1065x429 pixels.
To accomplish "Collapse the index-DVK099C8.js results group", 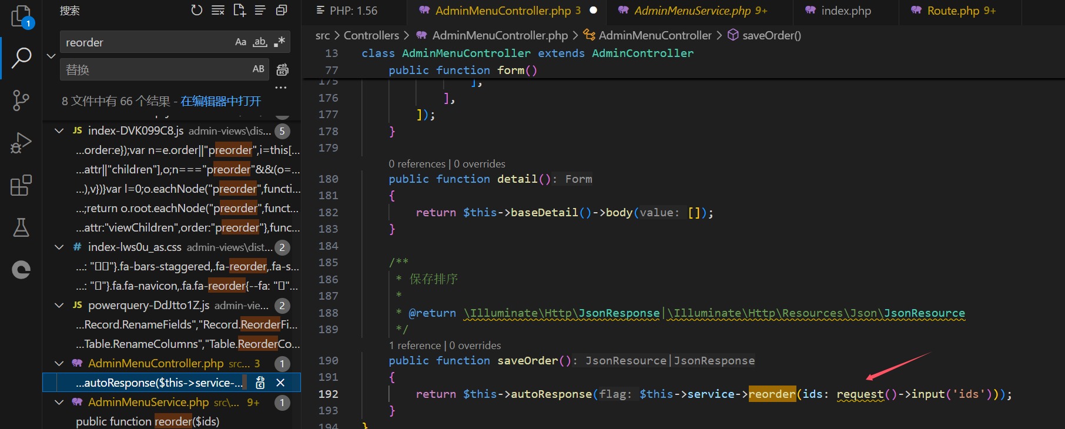I will (59, 130).
